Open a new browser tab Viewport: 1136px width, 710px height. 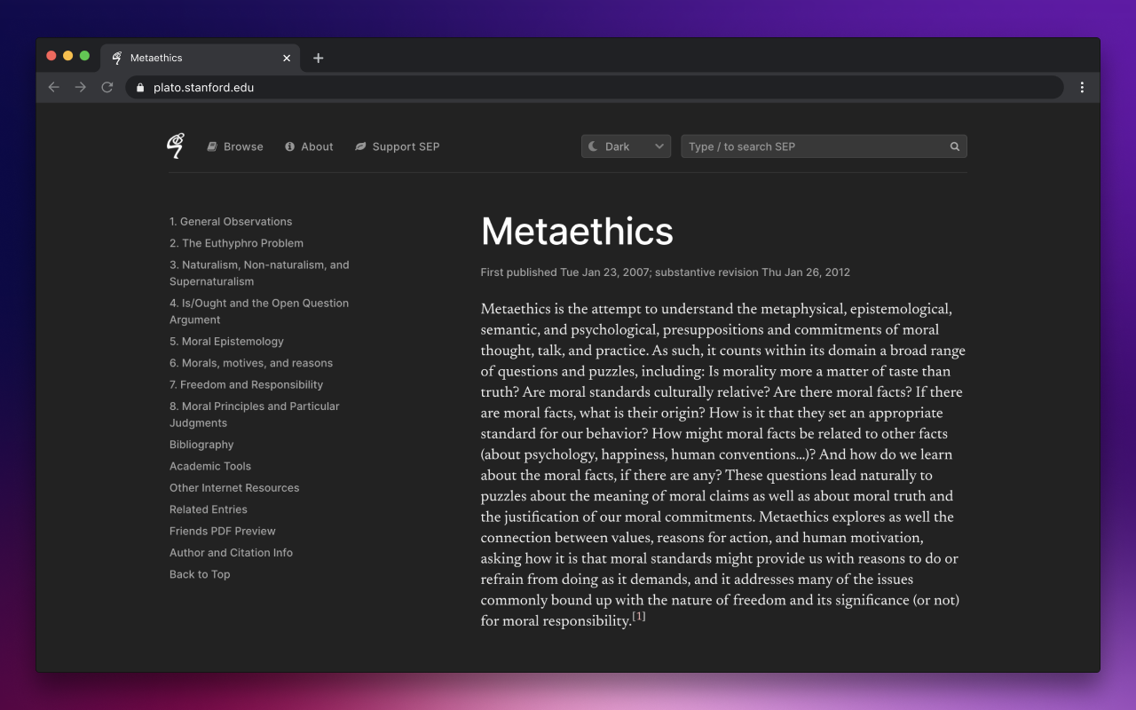tap(319, 58)
